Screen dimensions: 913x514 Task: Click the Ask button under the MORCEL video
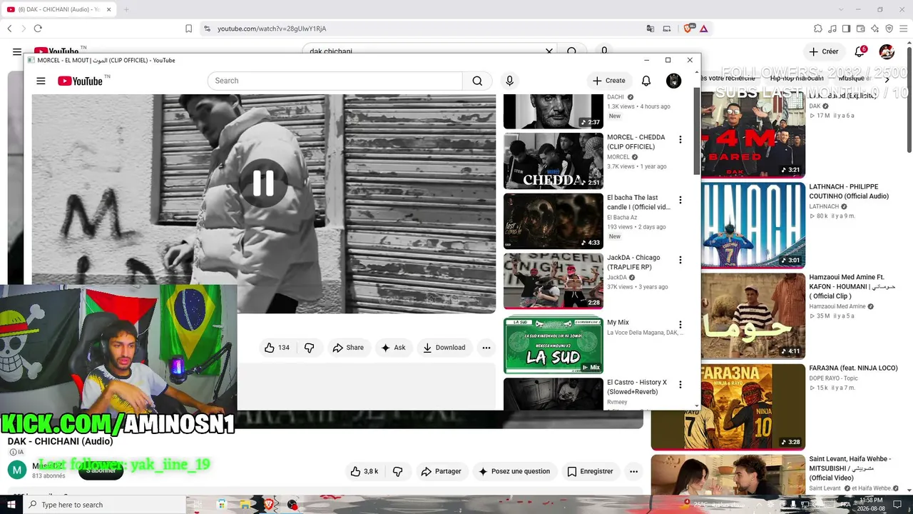pyautogui.click(x=393, y=348)
